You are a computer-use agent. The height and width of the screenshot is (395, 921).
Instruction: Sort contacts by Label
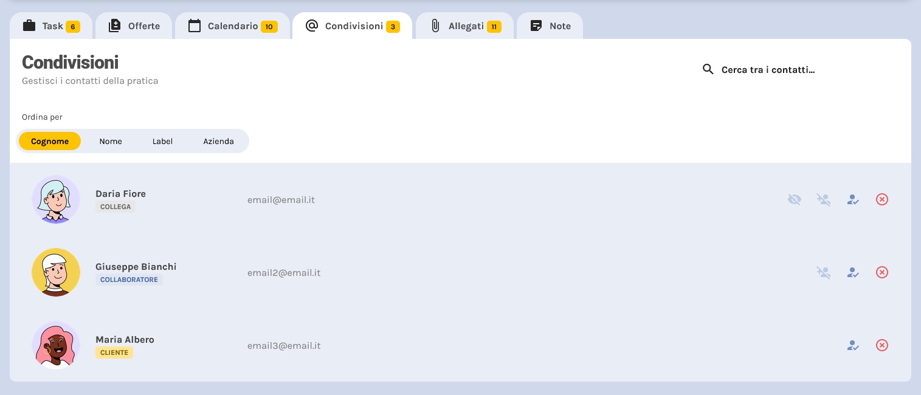[162, 141]
